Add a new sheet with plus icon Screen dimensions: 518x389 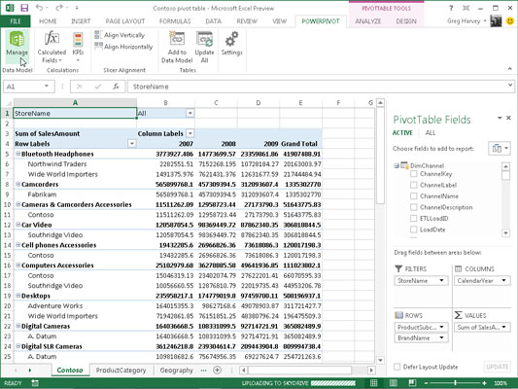pyautogui.click(x=217, y=371)
